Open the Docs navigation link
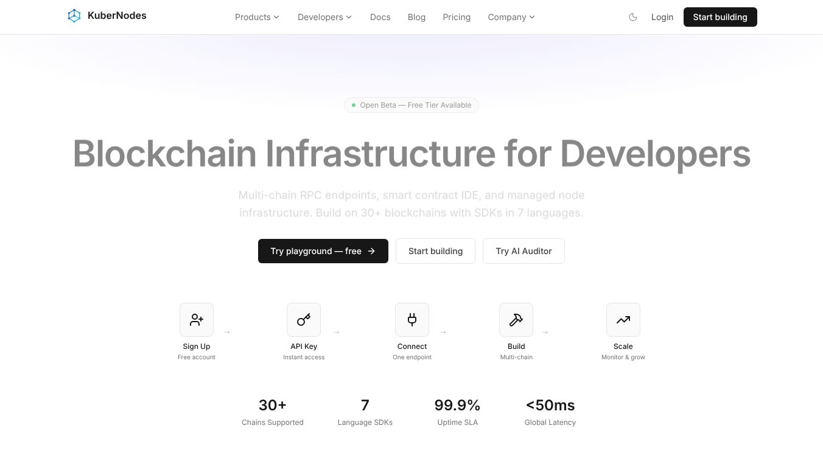This screenshot has height=462, width=823. click(x=380, y=17)
